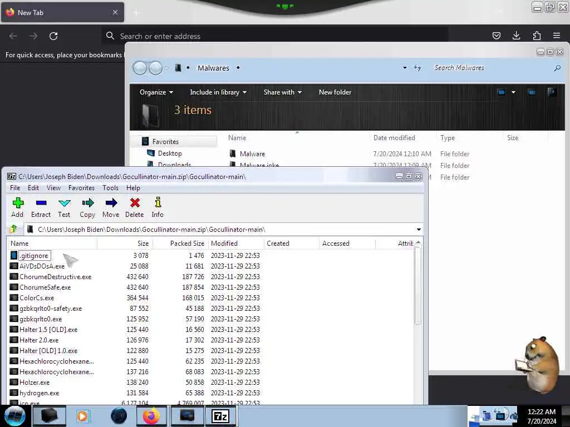Sort 7-Zip list by Name column

point(52,244)
